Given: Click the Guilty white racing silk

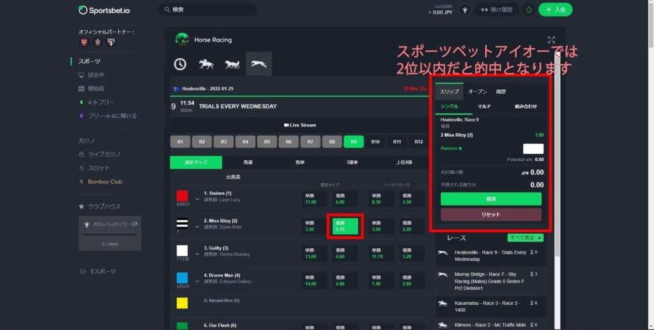Looking at the screenshot, I should (x=182, y=250).
